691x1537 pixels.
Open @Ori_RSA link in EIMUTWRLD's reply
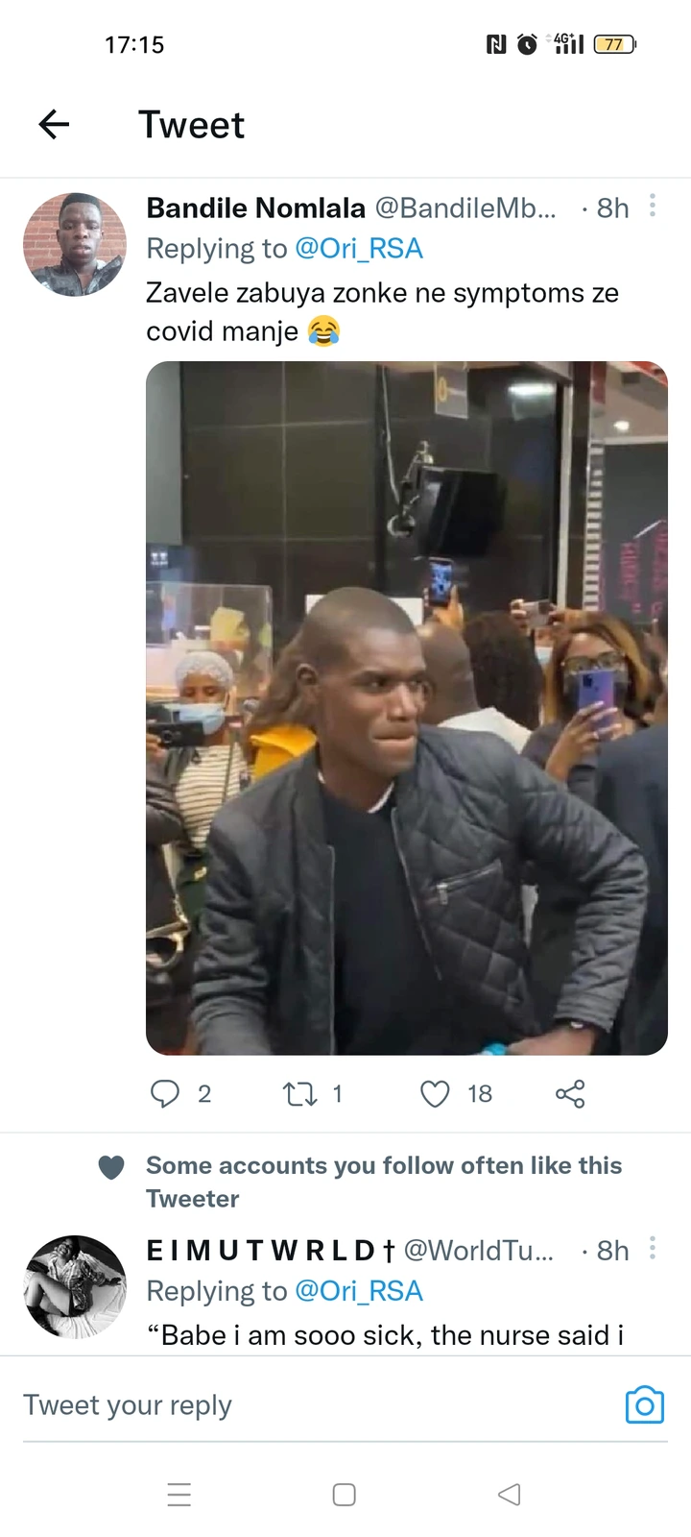(359, 1291)
